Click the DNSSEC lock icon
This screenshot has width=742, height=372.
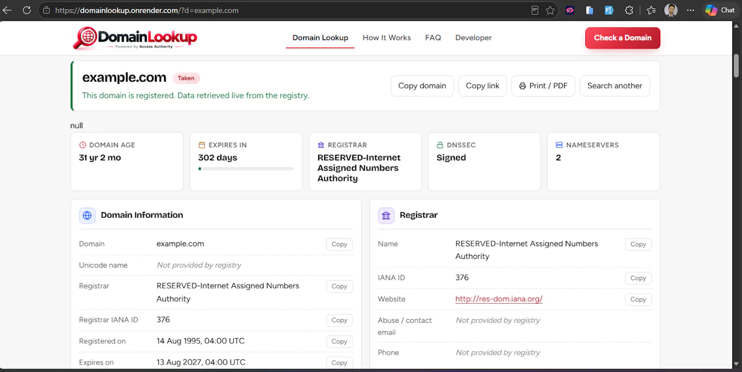point(440,145)
